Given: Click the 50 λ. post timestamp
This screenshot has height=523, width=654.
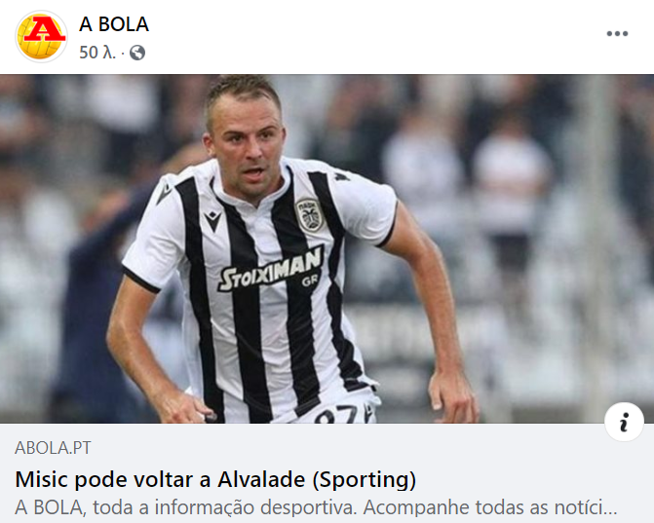Looking at the screenshot, I should coord(97,53).
